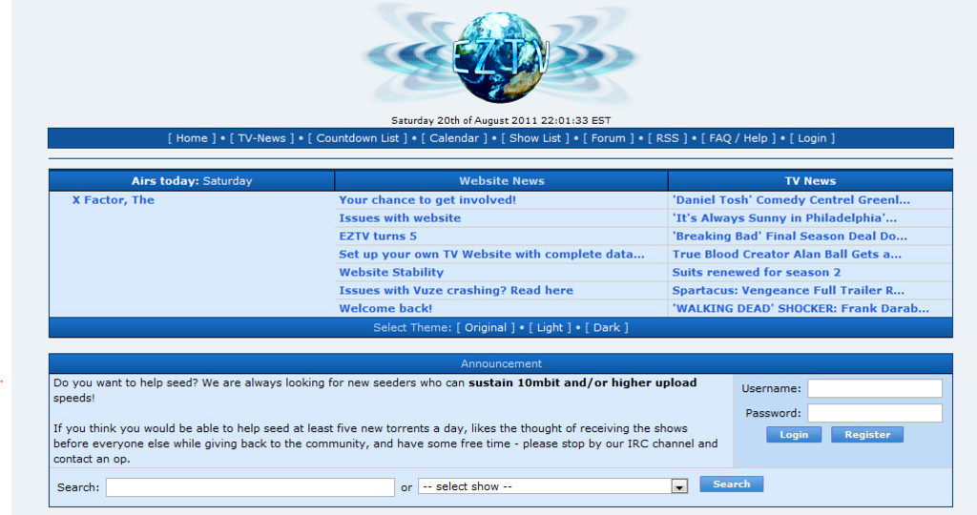Open 'Issues with website' news item
977x515 pixels.
[400, 218]
